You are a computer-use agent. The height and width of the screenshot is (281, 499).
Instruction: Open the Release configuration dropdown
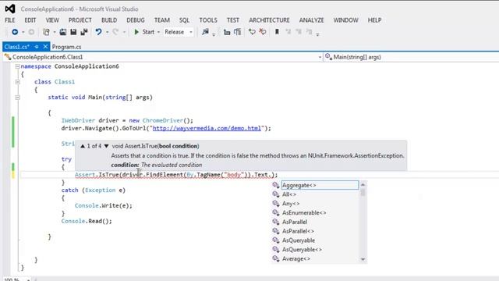[x=191, y=32]
